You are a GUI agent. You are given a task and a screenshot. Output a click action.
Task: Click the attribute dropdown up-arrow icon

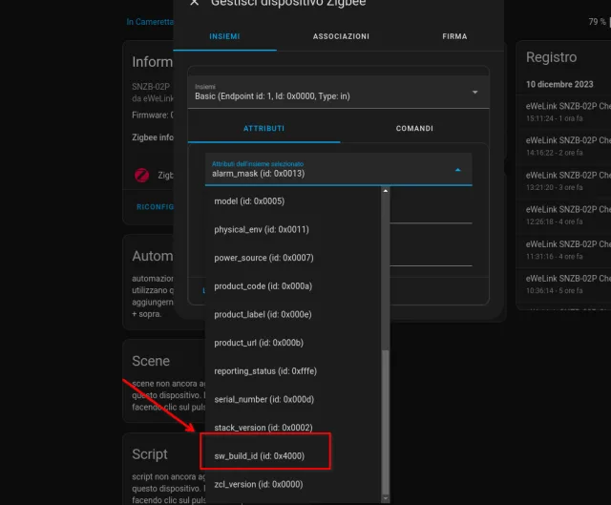point(458,170)
